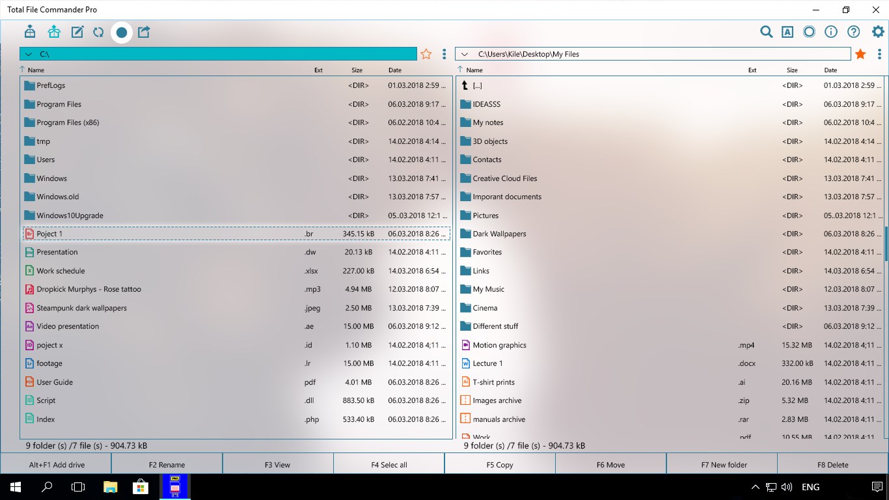Toggle the filled favorite star for My Files
Image resolution: width=889 pixels, height=500 pixels.
click(860, 54)
